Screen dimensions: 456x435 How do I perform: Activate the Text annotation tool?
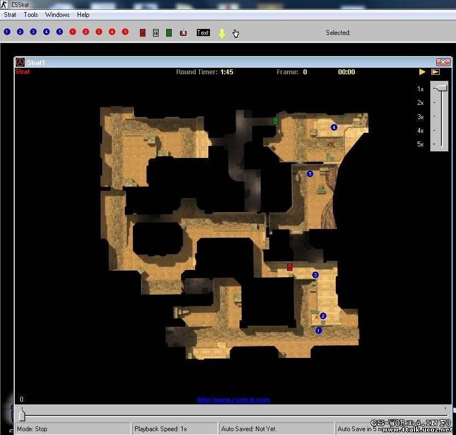pos(203,33)
